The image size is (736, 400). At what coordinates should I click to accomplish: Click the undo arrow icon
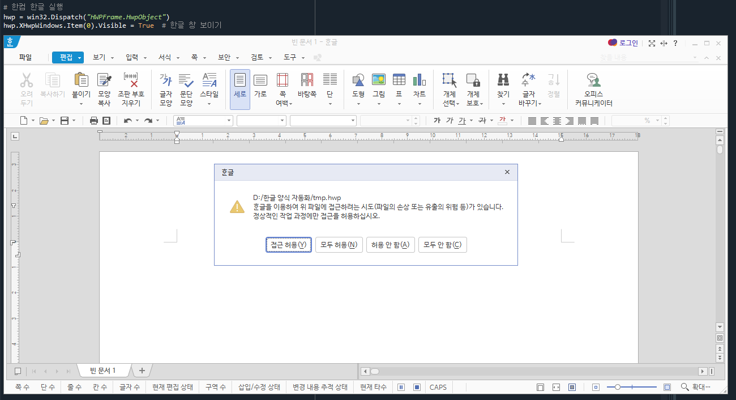point(128,121)
